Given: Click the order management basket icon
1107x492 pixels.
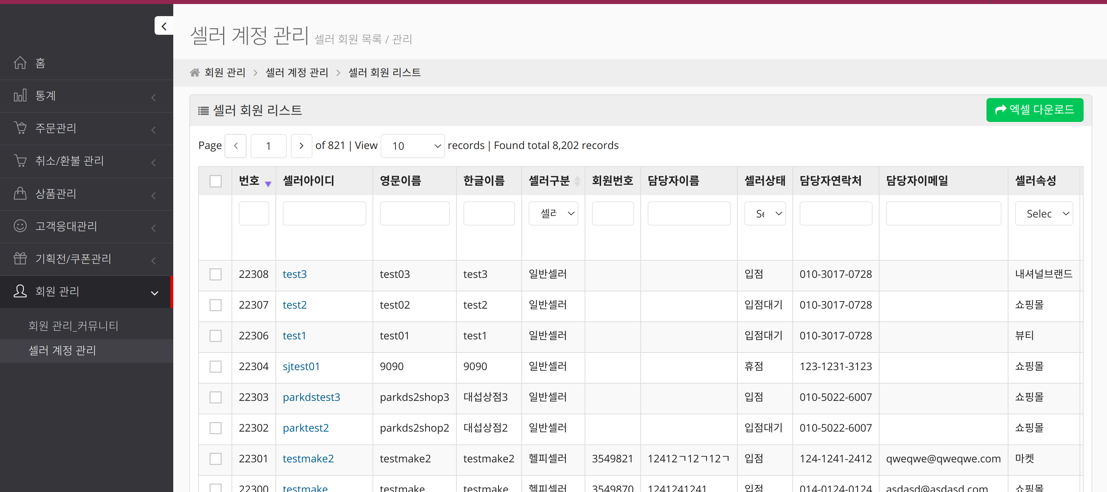Looking at the screenshot, I should point(20,128).
